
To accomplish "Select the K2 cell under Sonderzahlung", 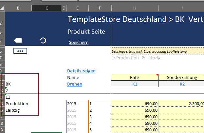I will [182, 84].
